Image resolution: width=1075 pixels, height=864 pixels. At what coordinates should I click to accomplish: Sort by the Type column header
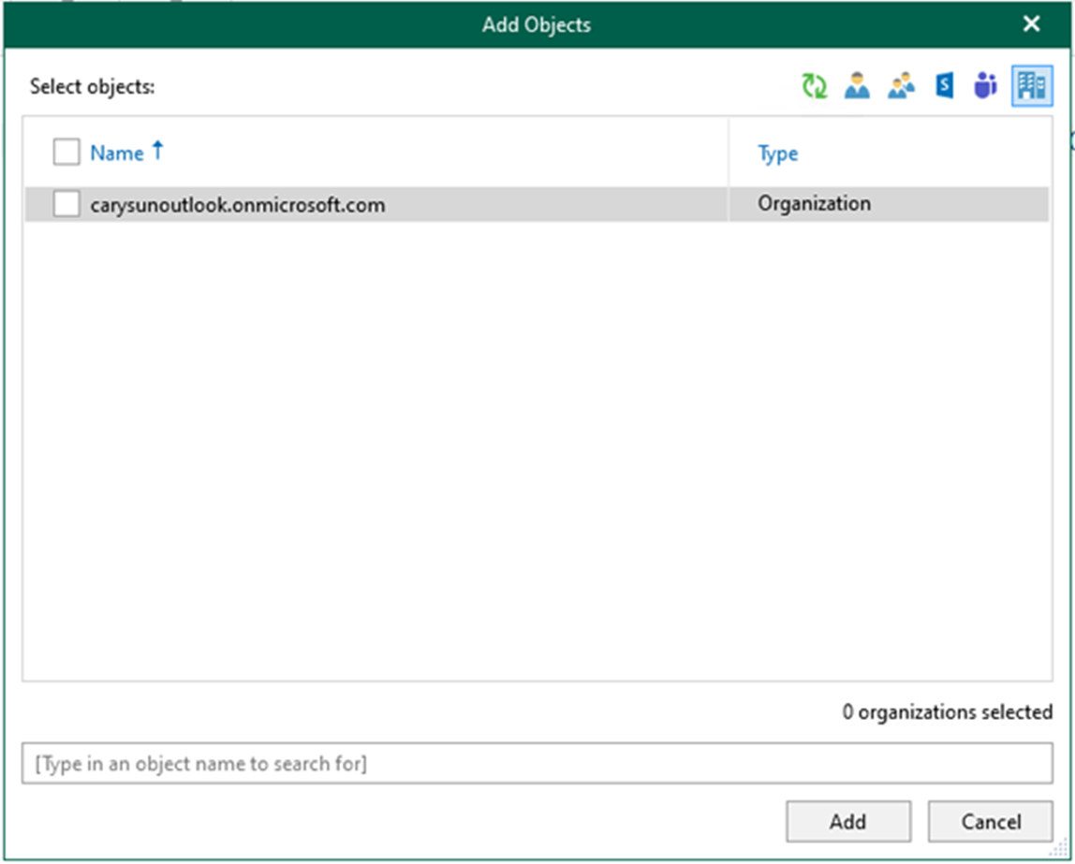[777, 154]
